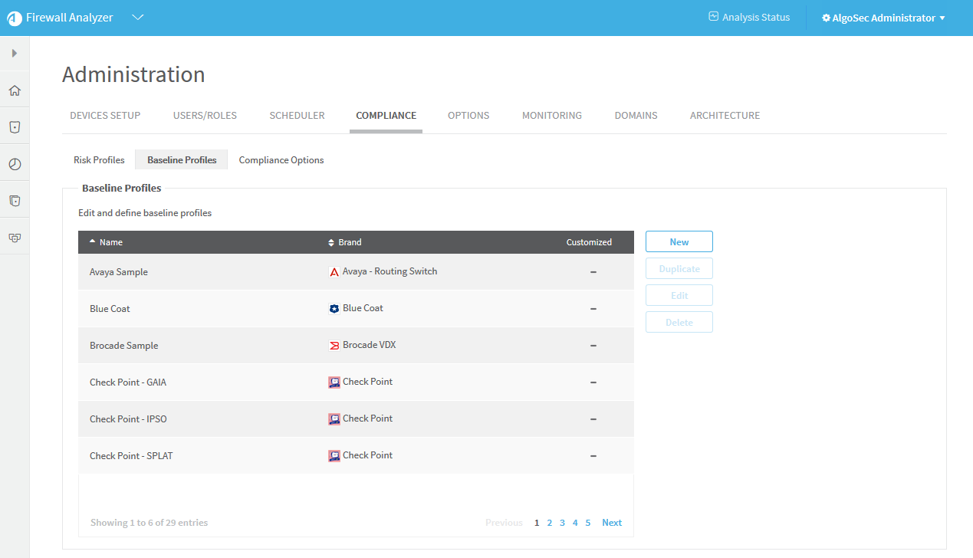Sort the table by Brand column
This screenshot has width=973, height=558.
(349, 242)
